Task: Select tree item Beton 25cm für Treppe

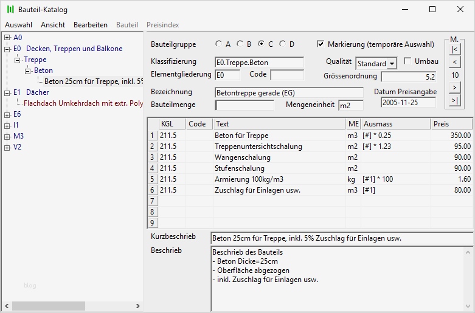Action: pos(93,81)
